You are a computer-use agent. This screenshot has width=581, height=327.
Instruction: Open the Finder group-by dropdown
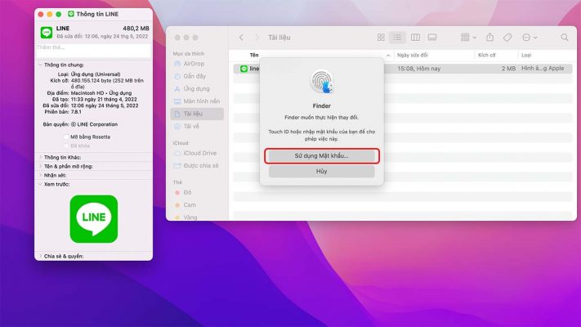pos(468,38)
